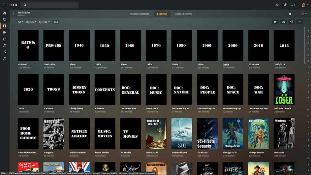Click the Westerns collection title
This screenshot has width=311, height=175.
pyautogui.click(x=279, y=153)
